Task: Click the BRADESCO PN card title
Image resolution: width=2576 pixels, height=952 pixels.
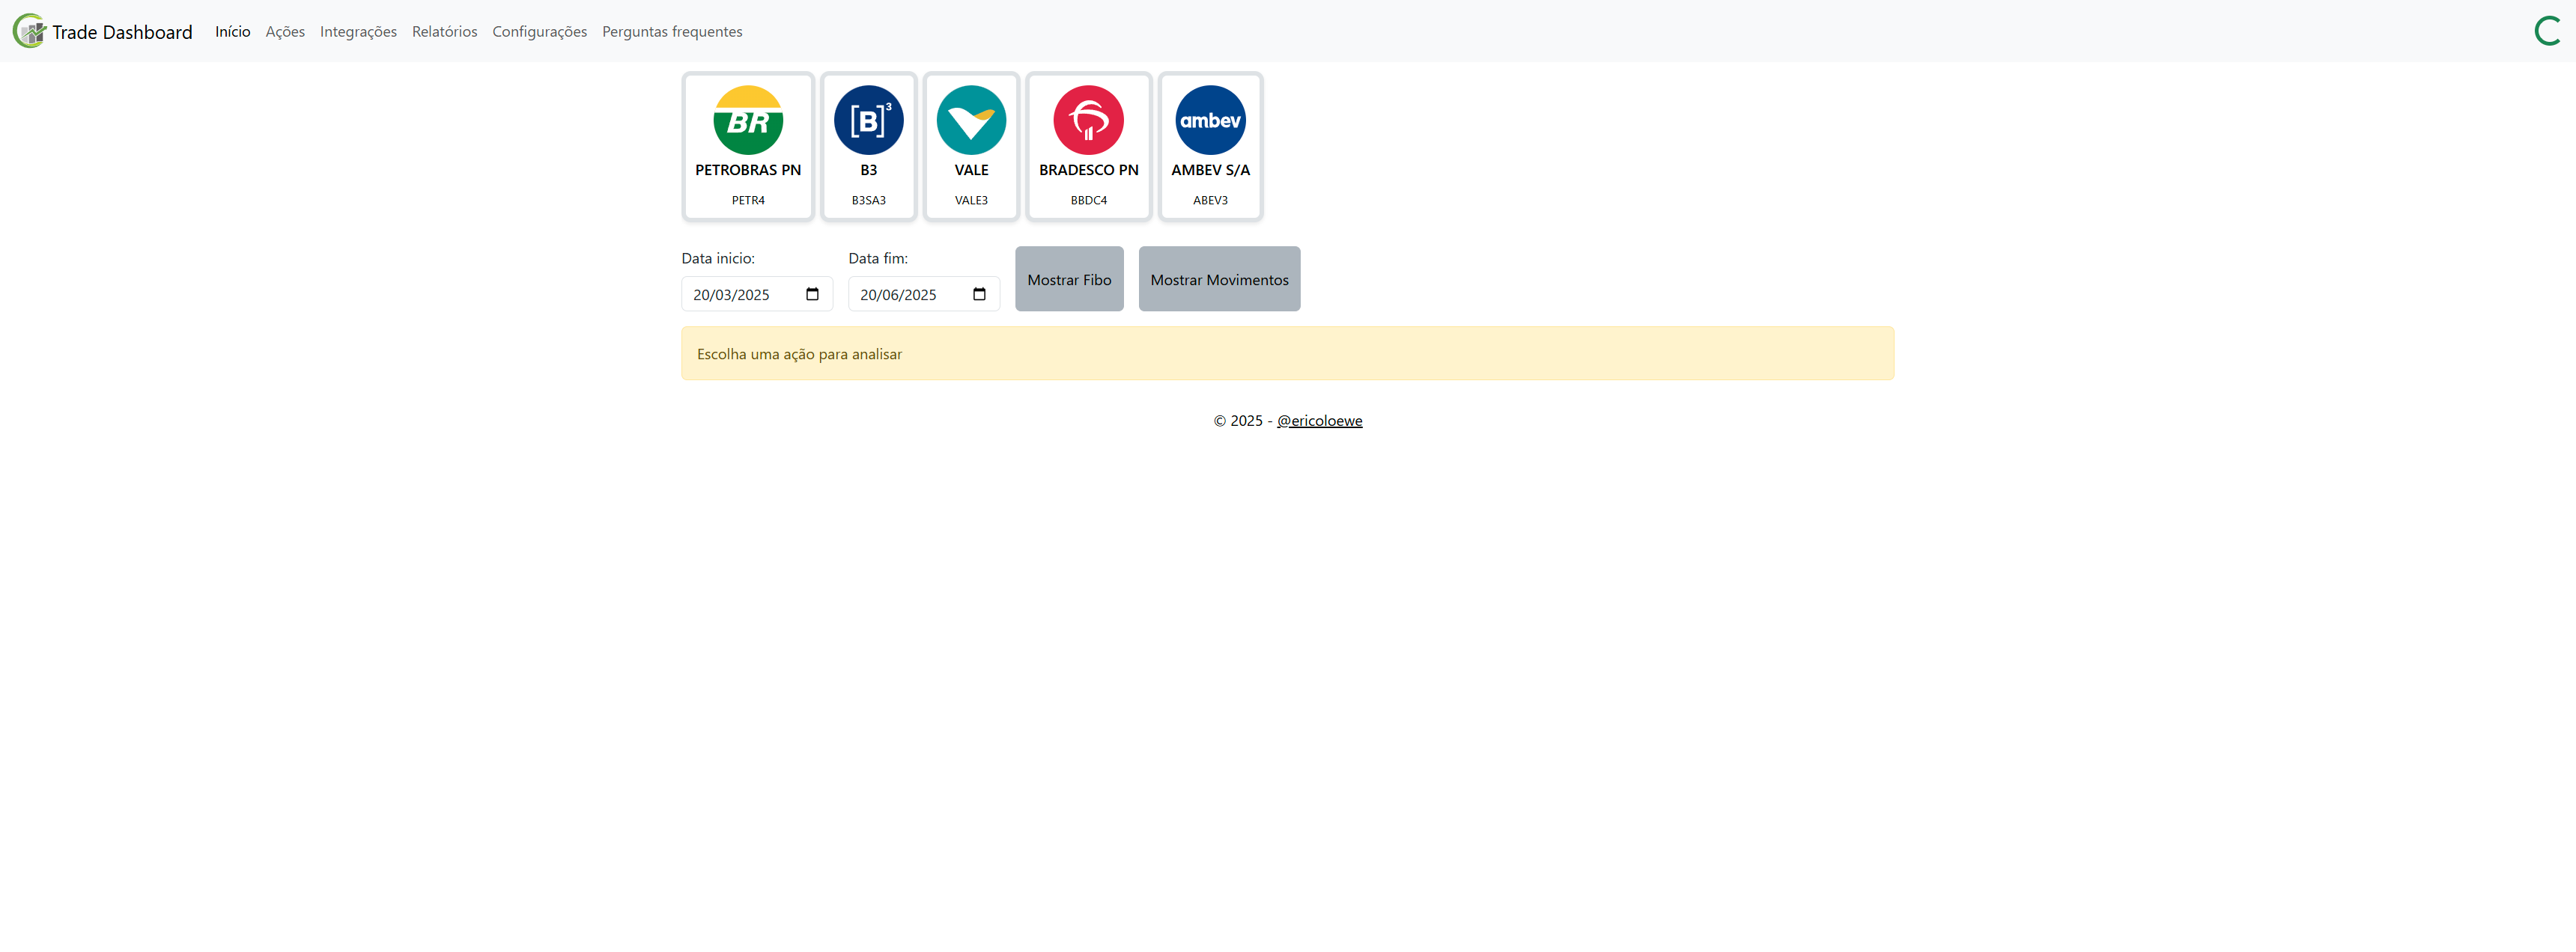Action: pyautogui.click(x=1088, y=170)
